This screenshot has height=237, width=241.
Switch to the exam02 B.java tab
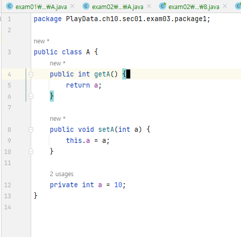pos(194,7)
